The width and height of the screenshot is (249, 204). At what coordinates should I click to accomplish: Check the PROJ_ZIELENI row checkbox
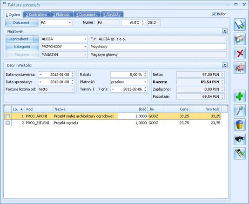click(x=7, y=123)
